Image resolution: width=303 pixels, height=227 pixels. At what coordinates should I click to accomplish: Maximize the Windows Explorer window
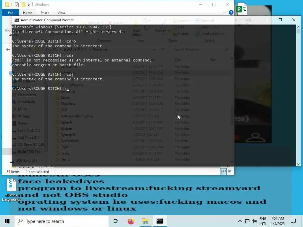point(214,5)
